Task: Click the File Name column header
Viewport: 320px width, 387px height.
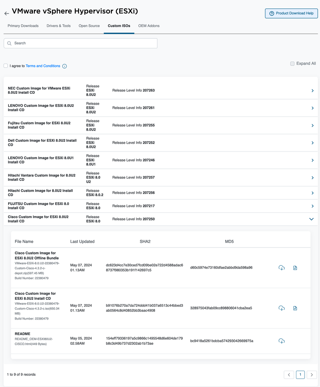Action: (24, 242)
